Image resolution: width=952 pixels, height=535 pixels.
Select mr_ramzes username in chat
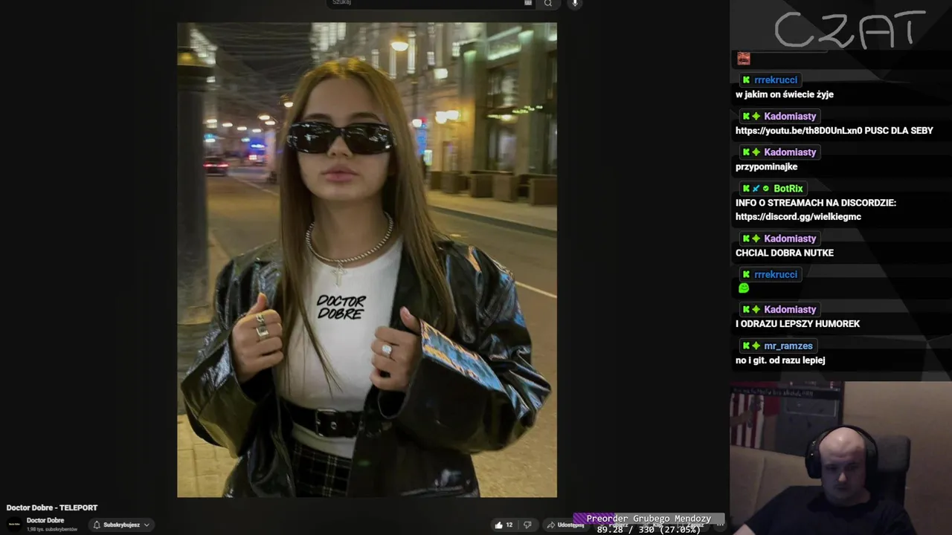click(x=788, y=346)
